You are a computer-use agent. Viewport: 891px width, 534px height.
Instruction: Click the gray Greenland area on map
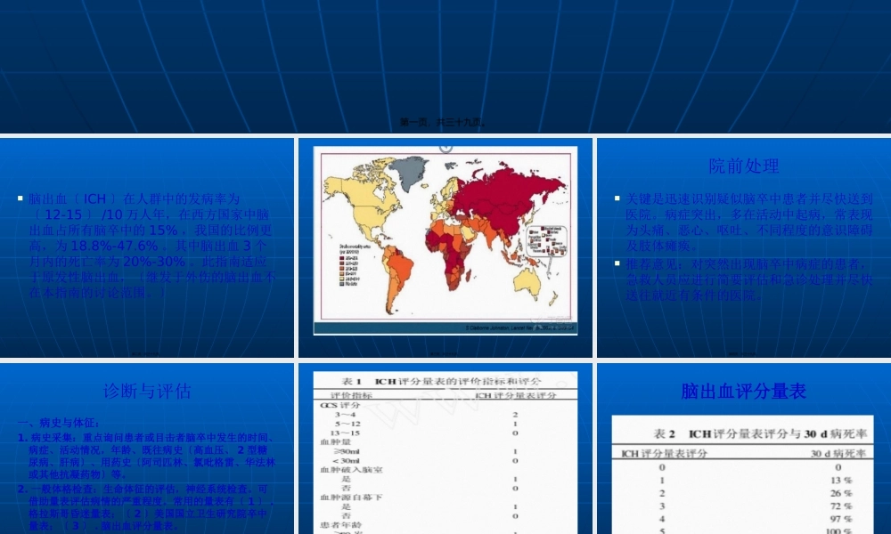click(408, 167)
